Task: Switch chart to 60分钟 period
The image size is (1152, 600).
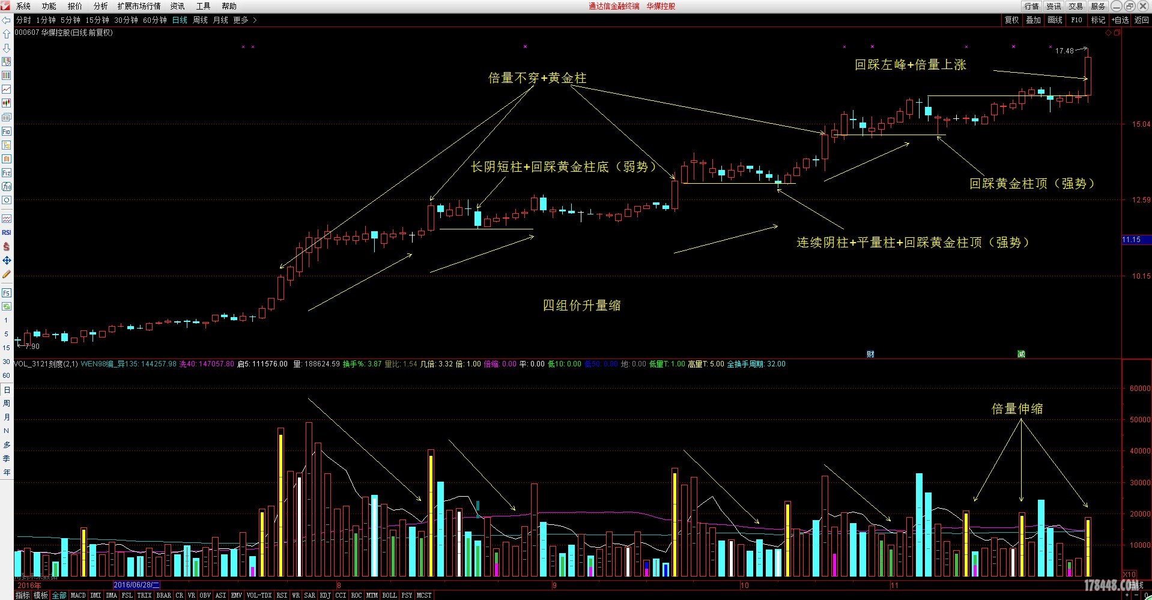Action: pyautogui.click(x=155, y=20)
